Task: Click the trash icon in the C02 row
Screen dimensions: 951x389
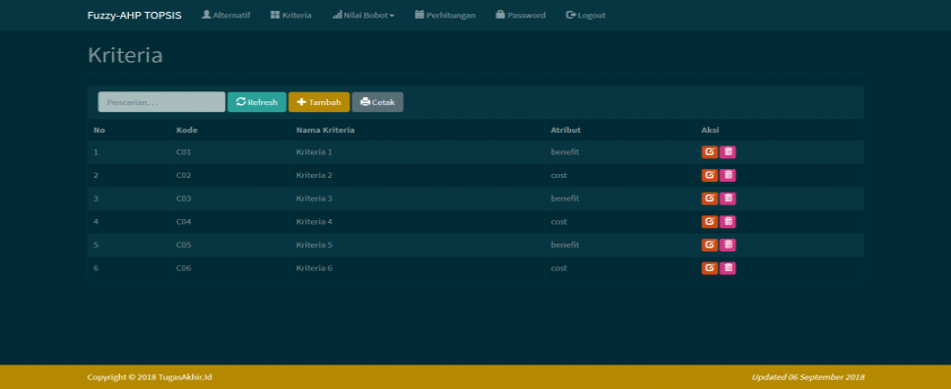Action: [x=728, y=176]
